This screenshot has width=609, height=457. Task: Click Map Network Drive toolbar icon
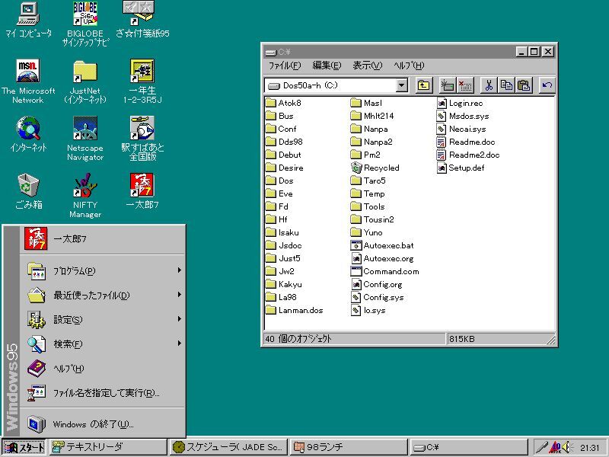click(x=447, y=85)
